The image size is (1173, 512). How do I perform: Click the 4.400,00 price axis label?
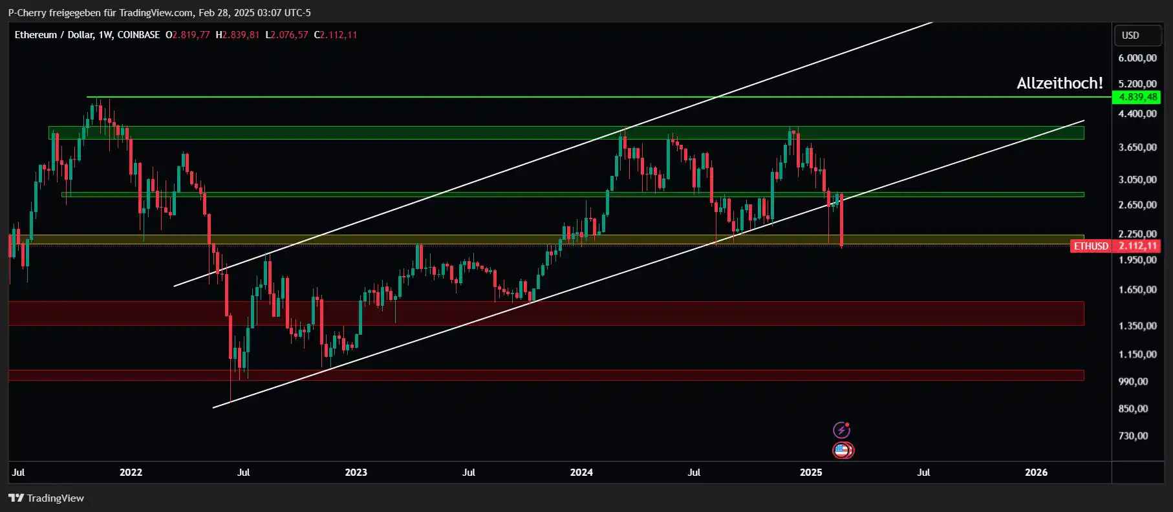[x=1137, y=114]
